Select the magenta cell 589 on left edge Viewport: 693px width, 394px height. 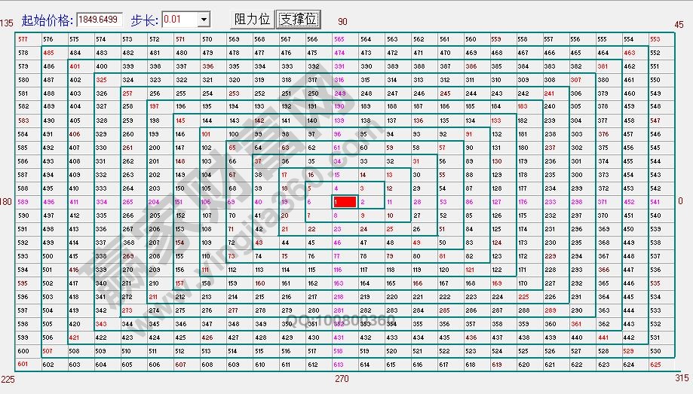coord(23,202)
